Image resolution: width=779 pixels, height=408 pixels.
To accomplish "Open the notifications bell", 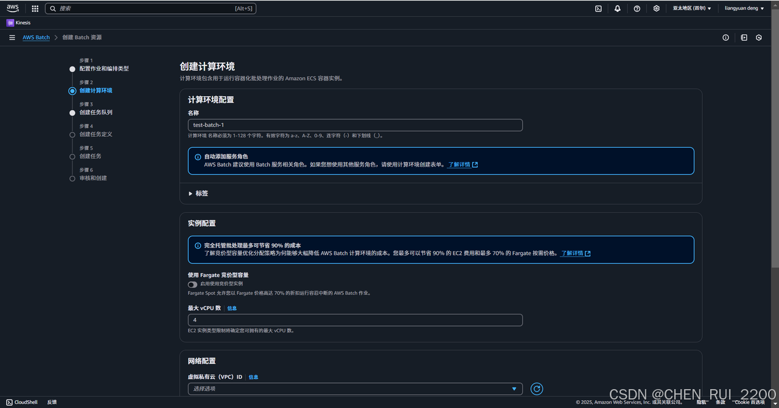I will pos(617,9).
